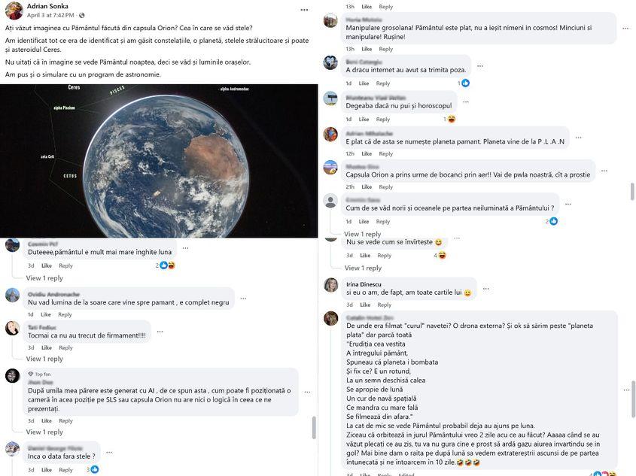Click laughing reaction on horoscopul comment
The image size is (636, 476).
(x=451, y=119)
